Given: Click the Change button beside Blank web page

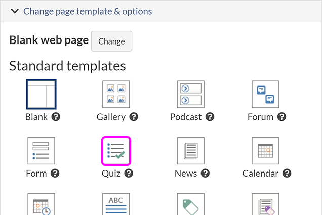Looking at the screenshot, I should [111, 41].
